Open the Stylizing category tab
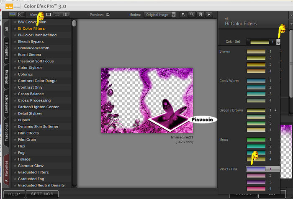 coord(6,77)
